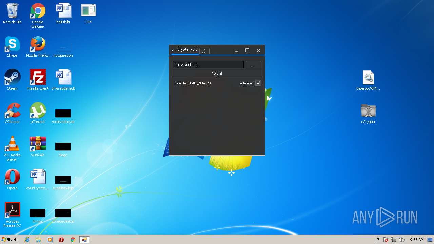The height and width of the screenshot is (244, 434).
Task: Close the x-Crypter window
Action: pos(258,50)
